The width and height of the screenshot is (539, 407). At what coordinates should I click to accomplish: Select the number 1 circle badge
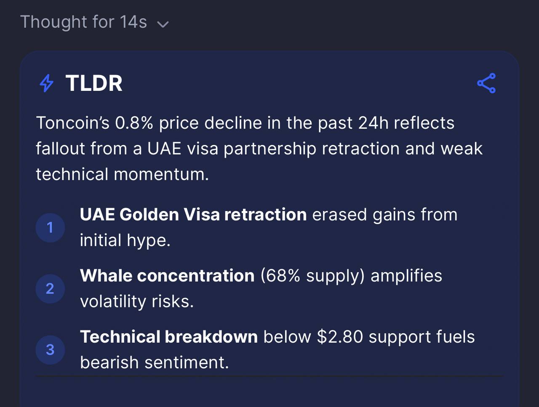[x=50, y=227]
